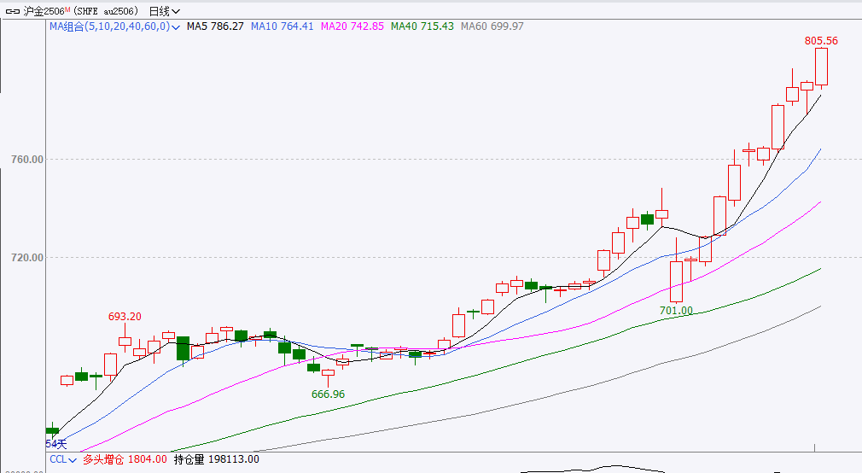Expand the MA组合 indicator dropdown
Image resolution: width=862 pixels, height=473 pixels.
[115, 26]
